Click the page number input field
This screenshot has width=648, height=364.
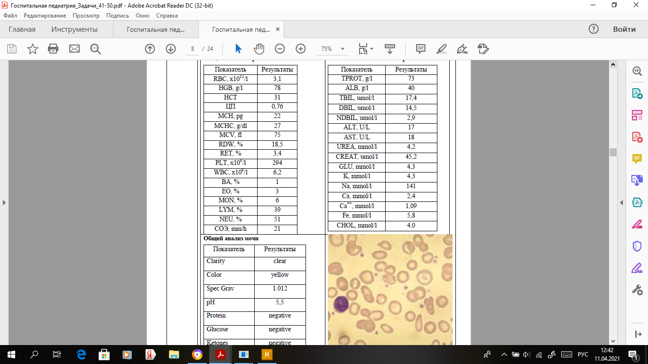point(193,49)
